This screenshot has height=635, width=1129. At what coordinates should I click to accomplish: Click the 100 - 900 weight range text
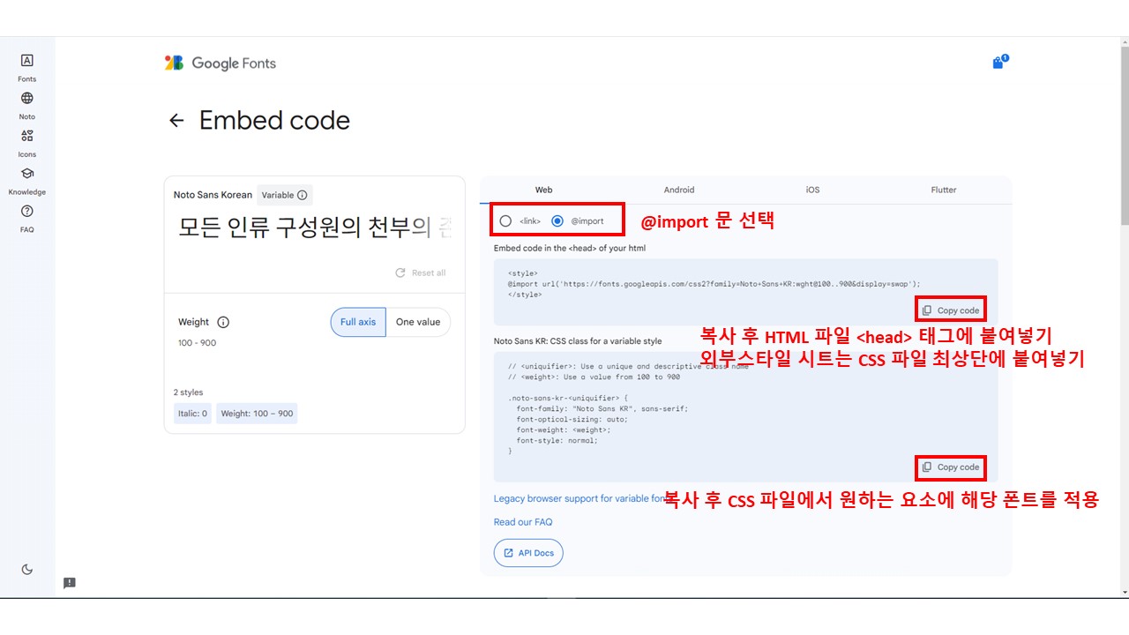point(197,343)
